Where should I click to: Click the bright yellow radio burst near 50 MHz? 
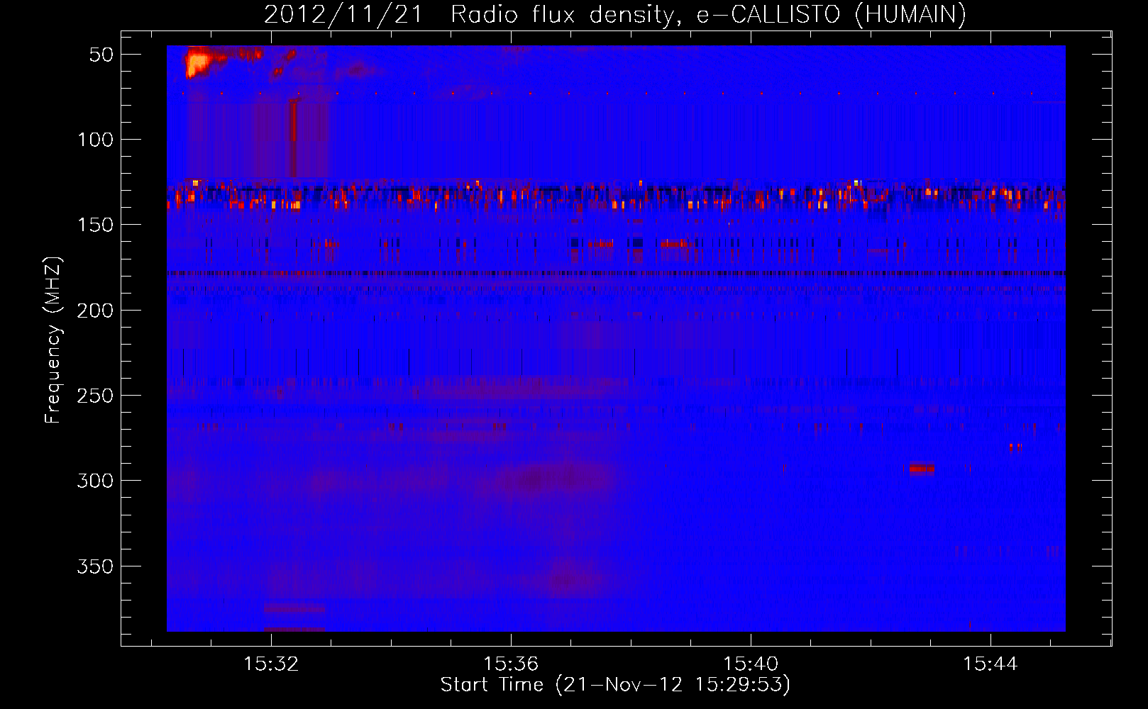pos(197,62)
